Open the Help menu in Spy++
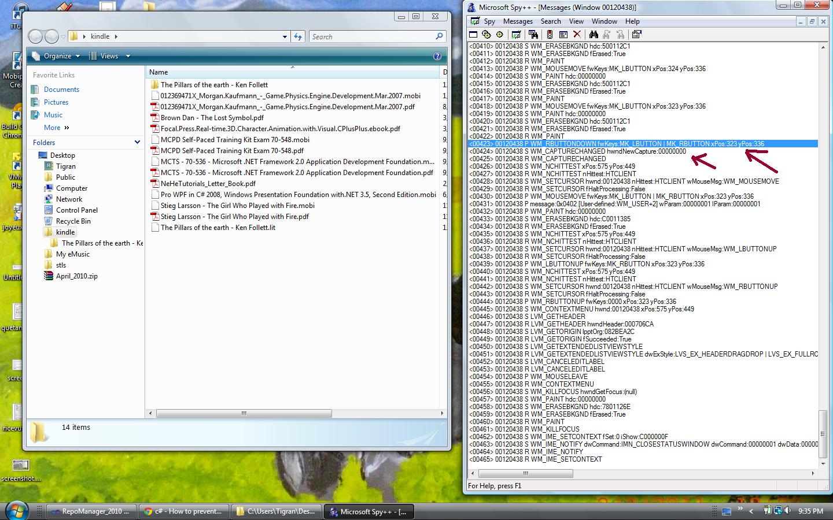The width and height of the screenshot is (833, 520). tap(632, 21)
